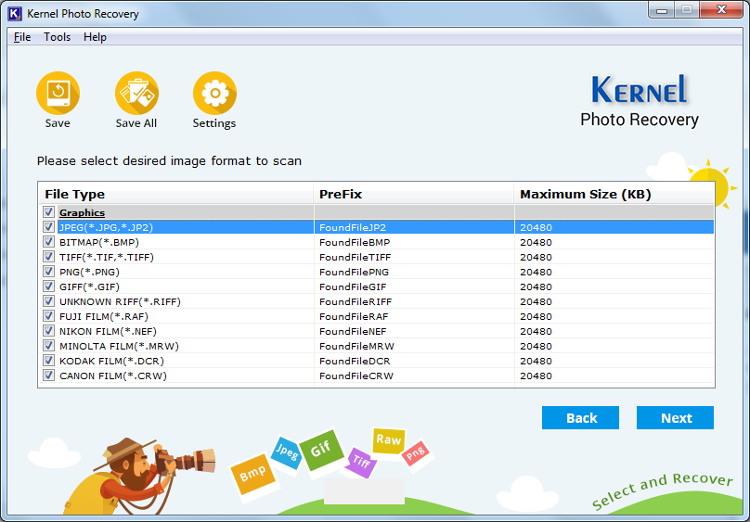The height and width of the screenshot is (522, 750).
Task: Click the 20480 size in PNG row
Action: [536, 272]
